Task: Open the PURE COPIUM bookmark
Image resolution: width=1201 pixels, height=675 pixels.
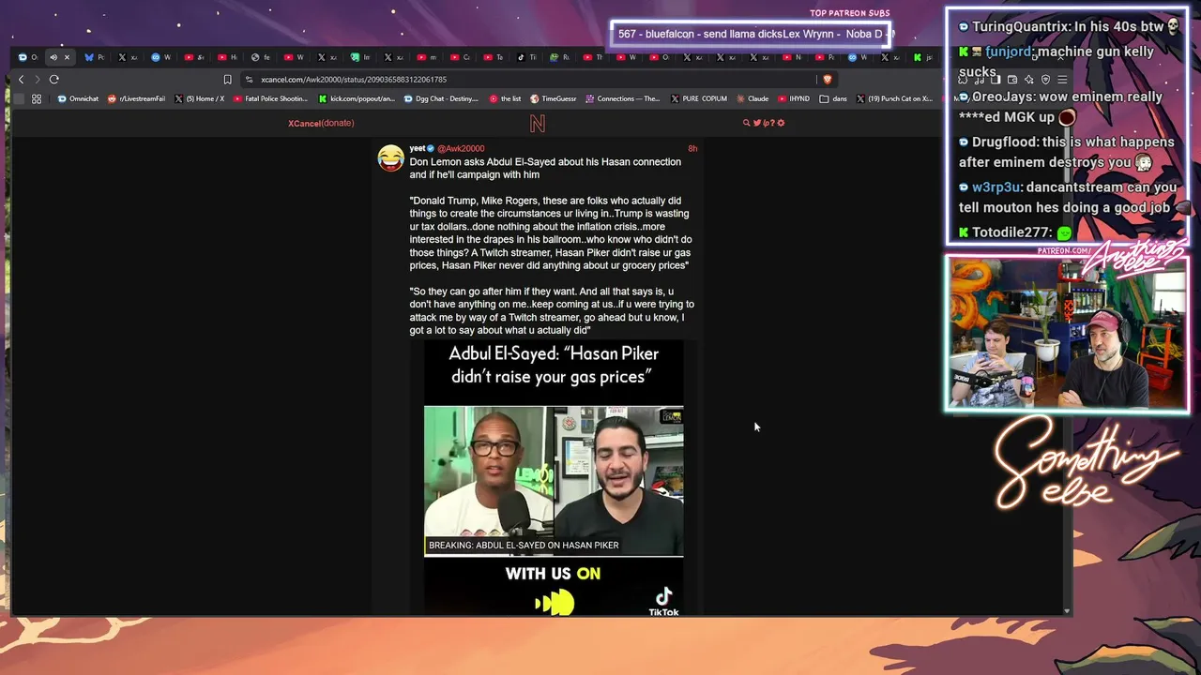Action: coord(699,98)
